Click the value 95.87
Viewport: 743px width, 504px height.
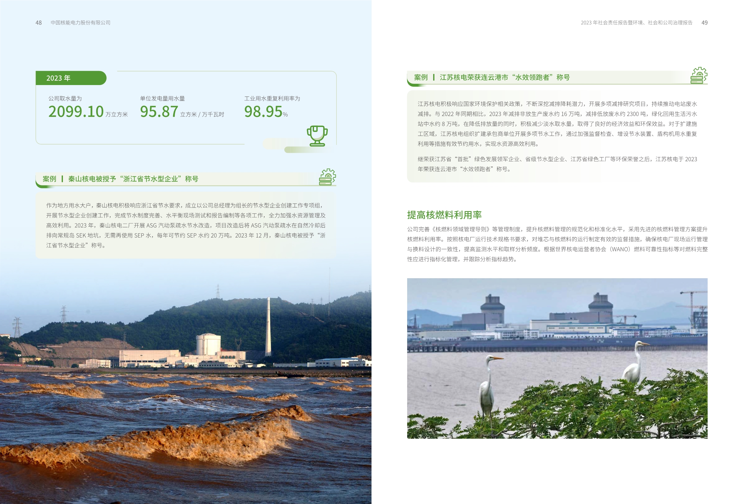[x=159, y=111]
